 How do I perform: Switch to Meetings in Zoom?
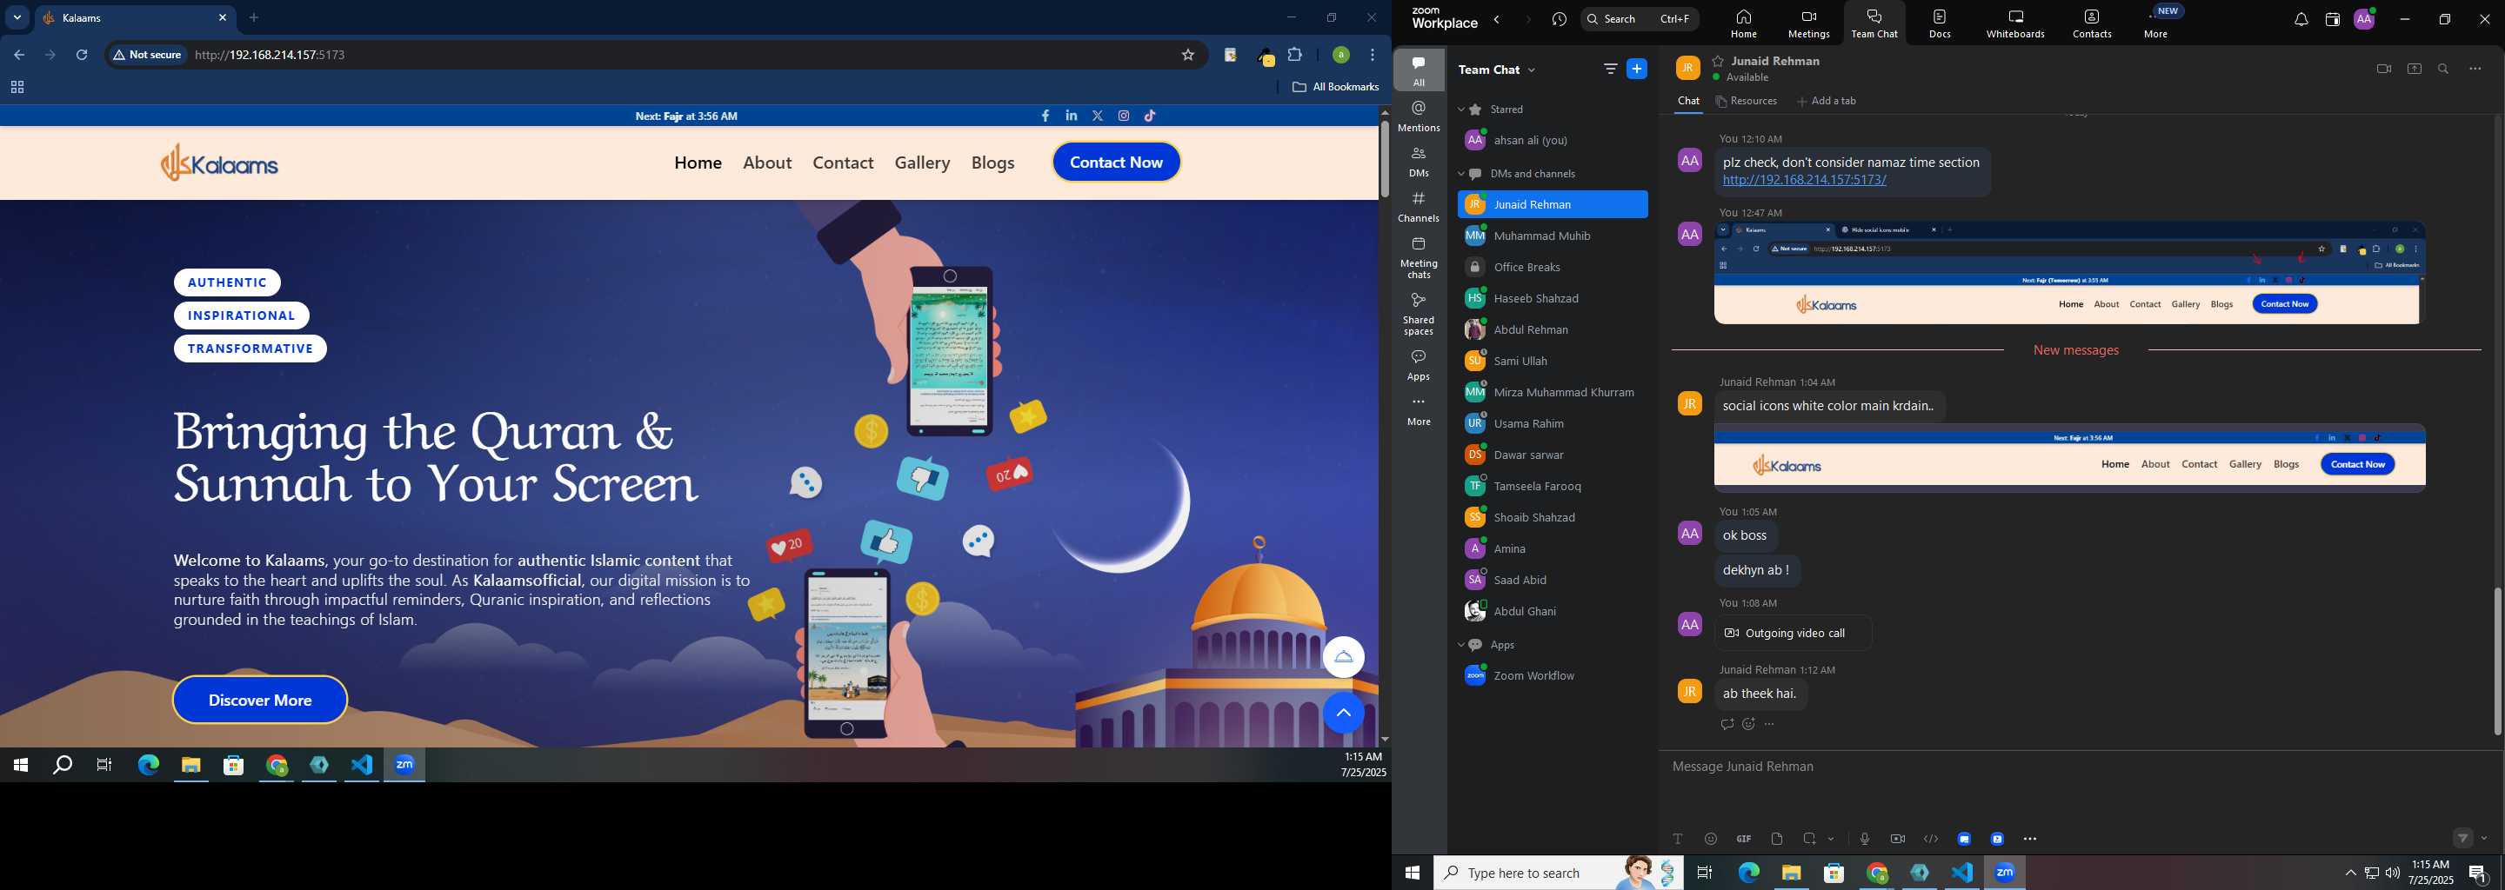click(1809, 23)
